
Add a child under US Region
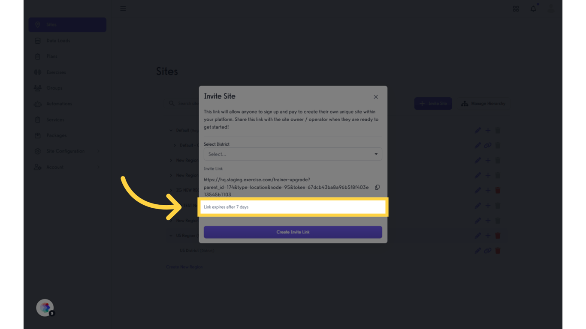coord(488,236)
